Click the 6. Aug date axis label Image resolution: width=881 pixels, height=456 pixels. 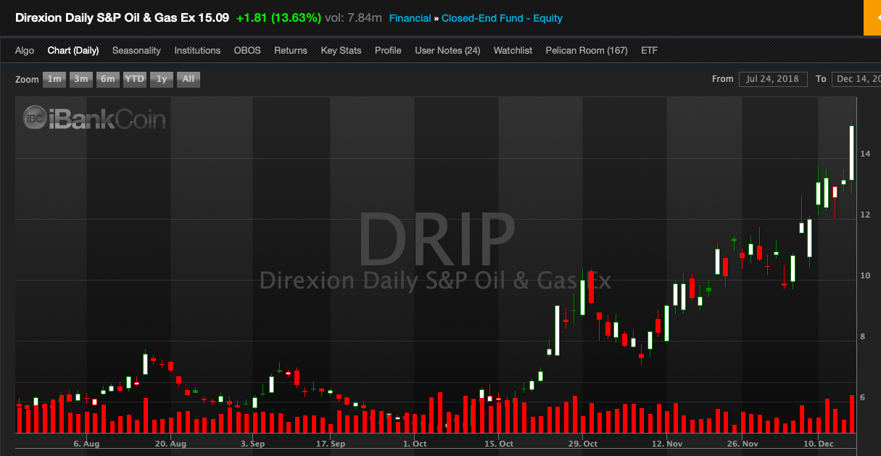tap(87, 443)
